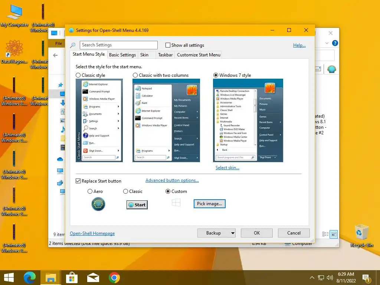Open the Help... link

(x=299, y=45)
